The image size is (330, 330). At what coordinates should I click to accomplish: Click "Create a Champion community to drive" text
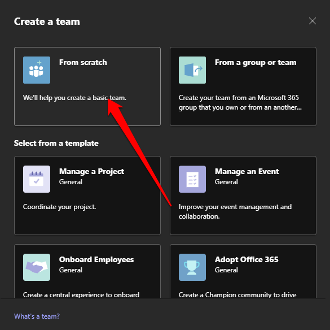[x=237, y=294]
